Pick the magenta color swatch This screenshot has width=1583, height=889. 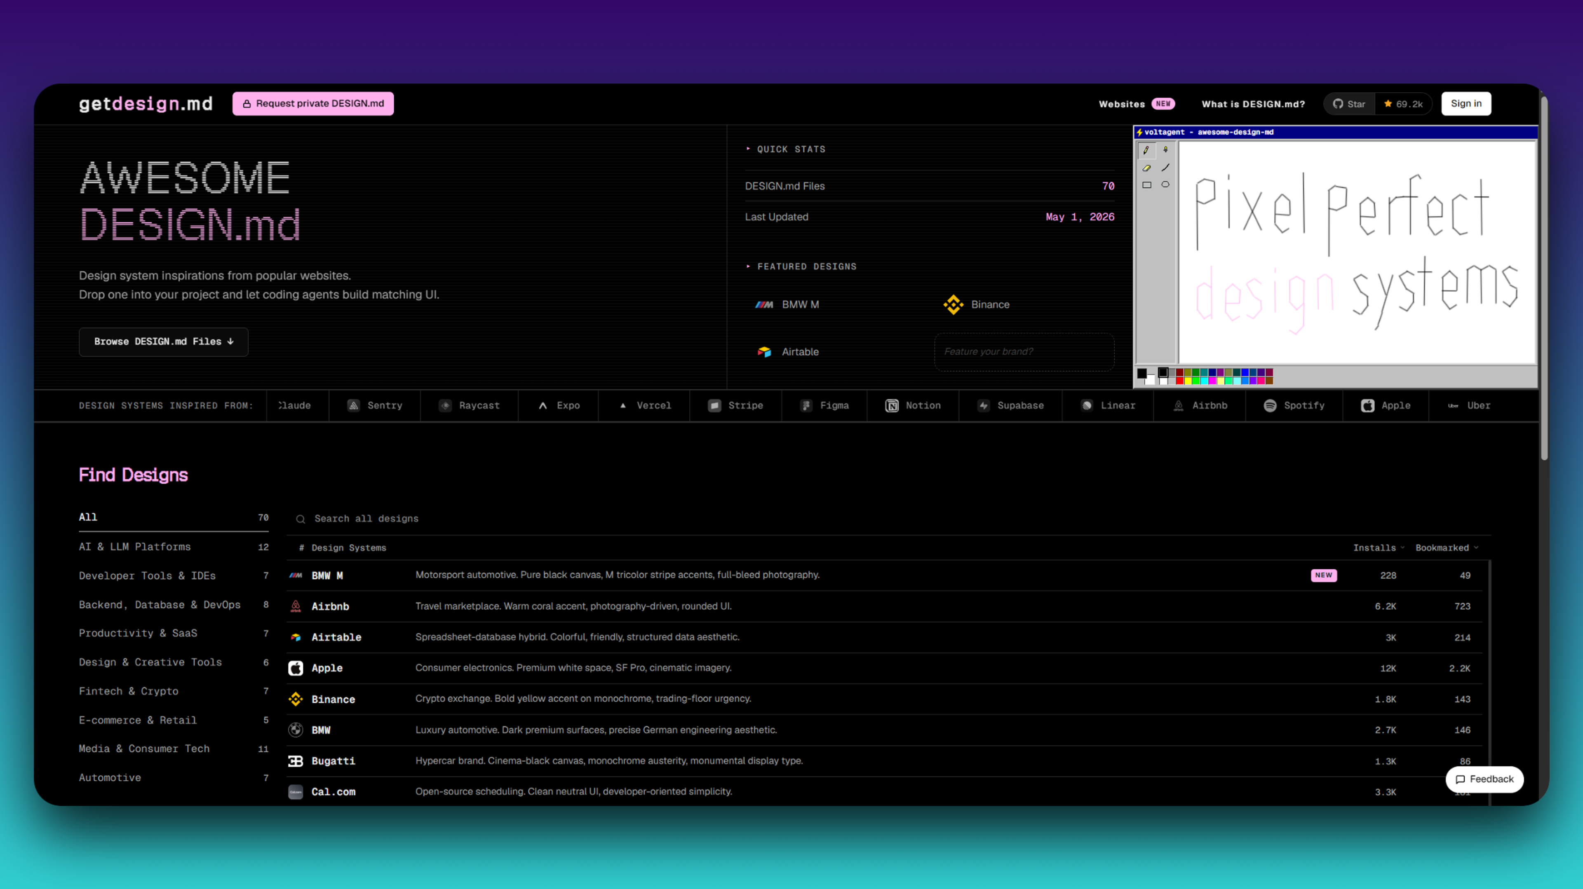[1212, 381]
